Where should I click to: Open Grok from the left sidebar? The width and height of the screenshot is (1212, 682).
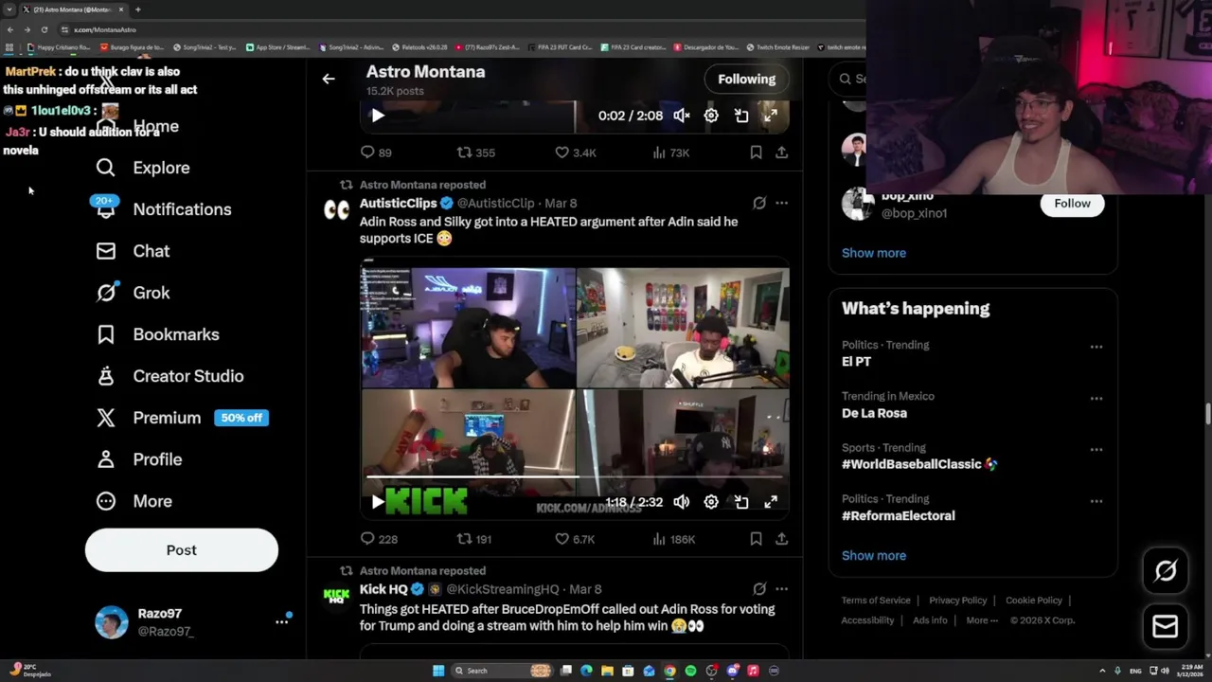coord(133,293)
